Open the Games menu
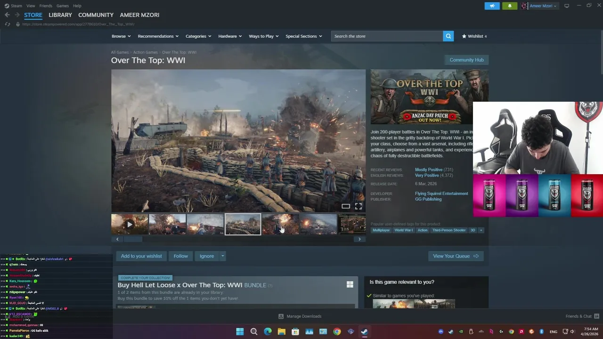The image size is (603, 339). [63, 6]
